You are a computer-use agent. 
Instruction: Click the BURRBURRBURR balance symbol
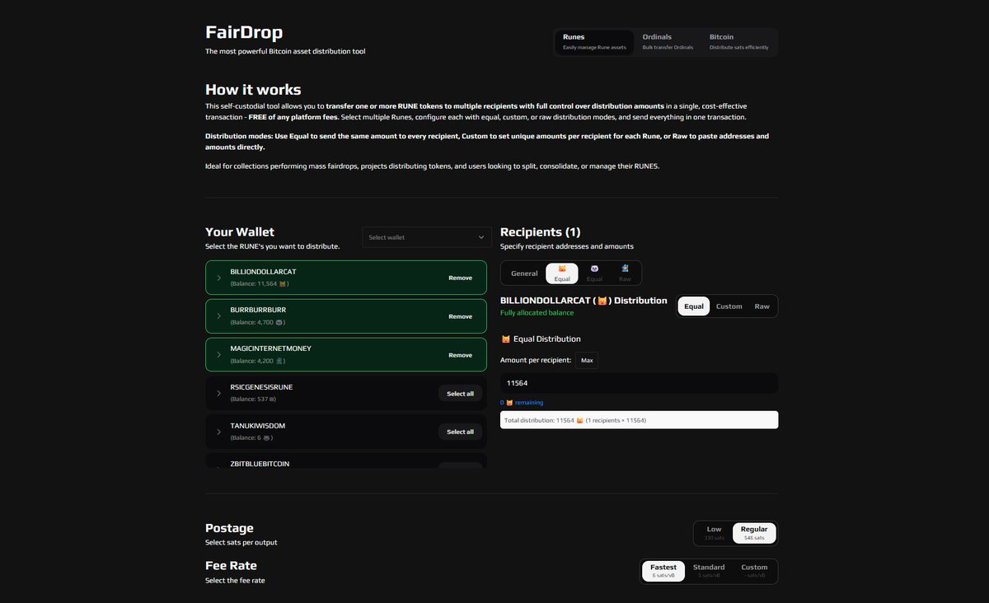[x=279, y=322]
